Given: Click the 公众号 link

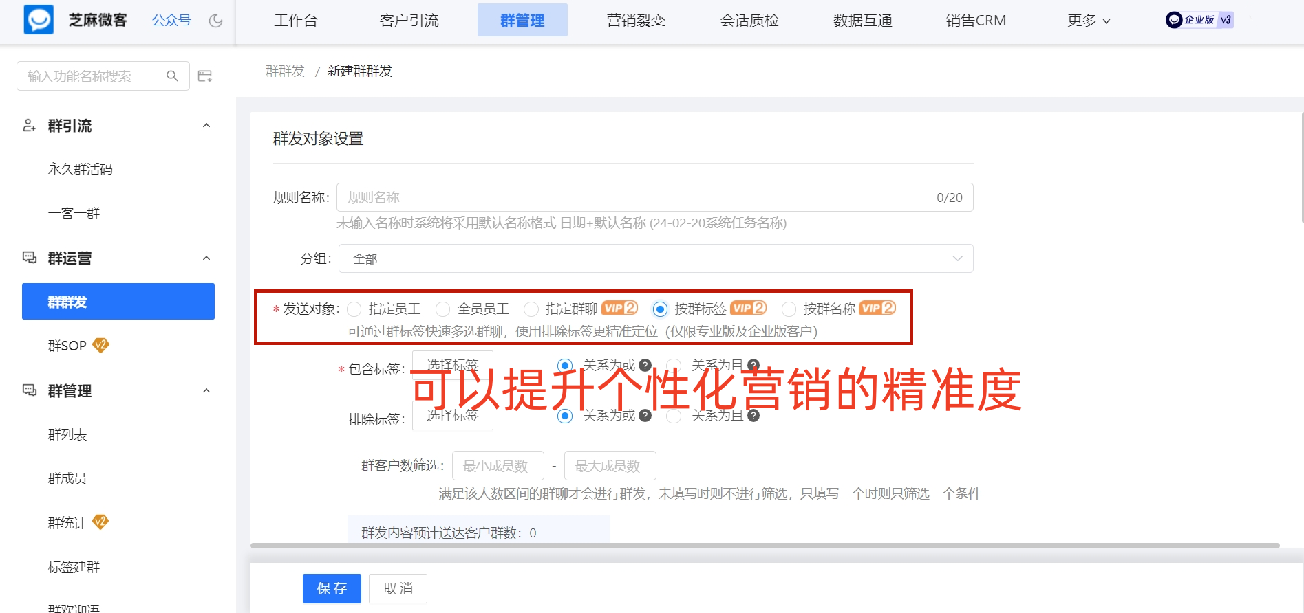Looking at the screenshot, I should coord(171,20).
